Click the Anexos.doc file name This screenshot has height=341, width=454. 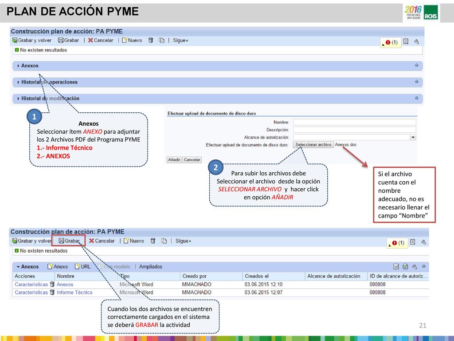pos(346,145)
